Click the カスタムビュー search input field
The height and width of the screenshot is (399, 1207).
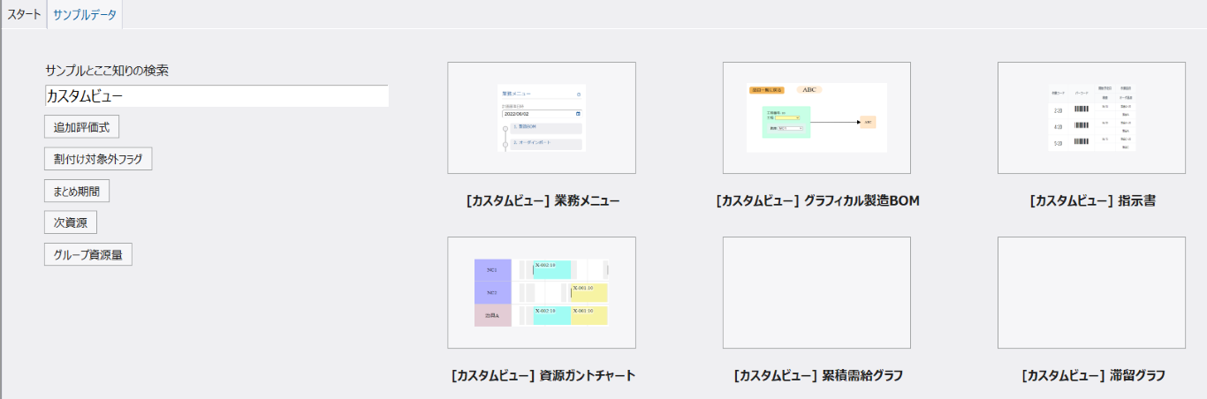click(x=216, y=96)
